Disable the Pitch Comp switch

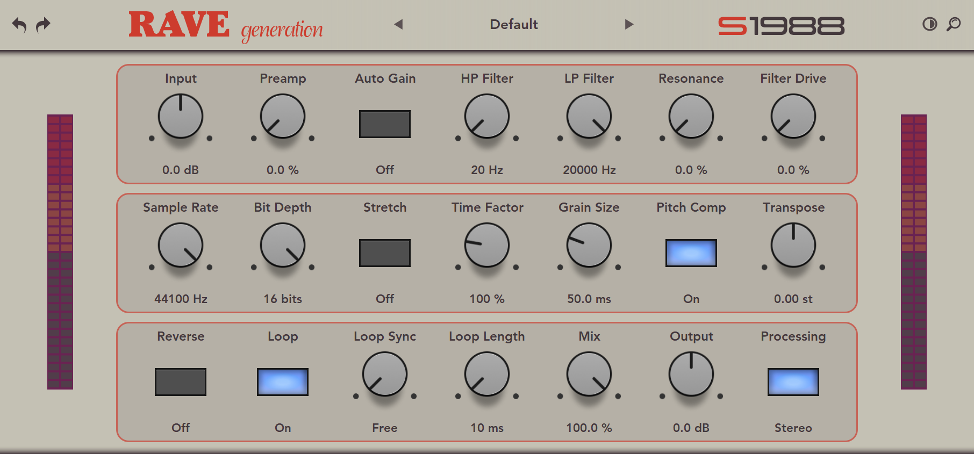click(691, 253)
